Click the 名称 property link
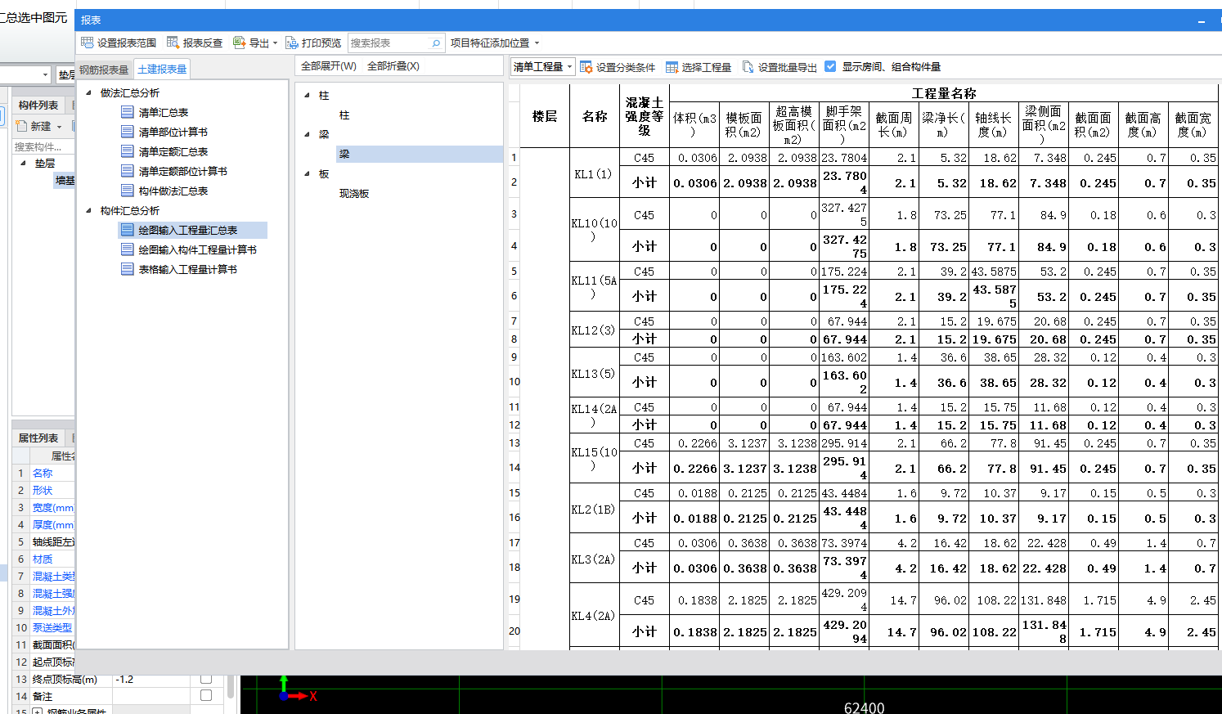The height and width of the screenshot is (714, 1222). click(43, 473)
